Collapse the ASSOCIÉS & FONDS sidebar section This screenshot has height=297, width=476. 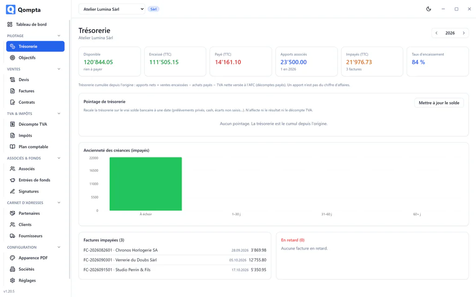(x=59, y=158)
